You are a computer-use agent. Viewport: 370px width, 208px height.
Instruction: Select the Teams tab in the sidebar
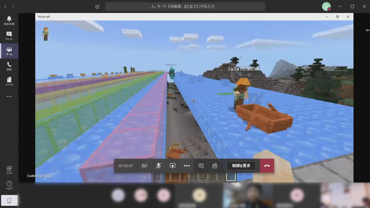(x=9, y=51)
